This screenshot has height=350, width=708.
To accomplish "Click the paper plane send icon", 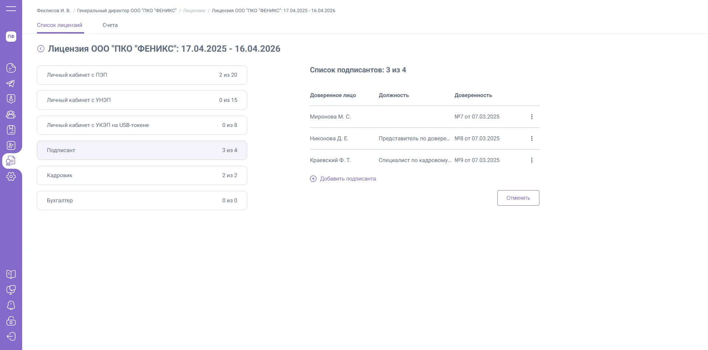I will pyautogui.click(x=11, y=83).
